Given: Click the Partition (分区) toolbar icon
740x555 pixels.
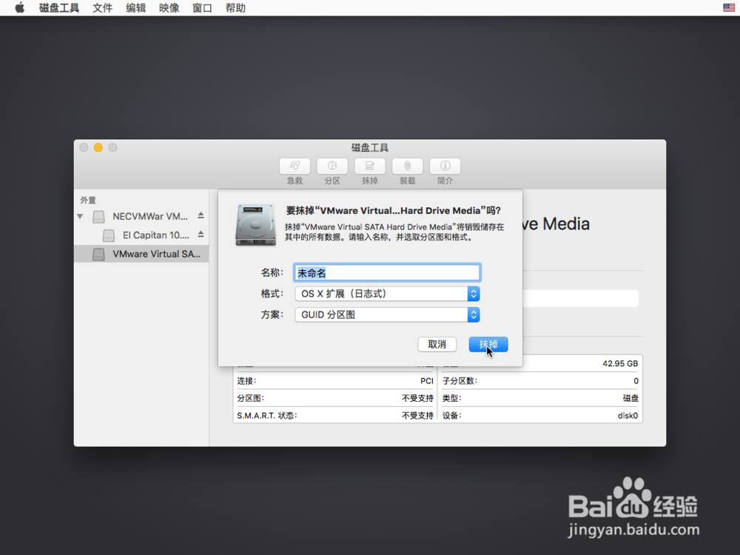Looking at the screenshot, I should coord(332,166).
